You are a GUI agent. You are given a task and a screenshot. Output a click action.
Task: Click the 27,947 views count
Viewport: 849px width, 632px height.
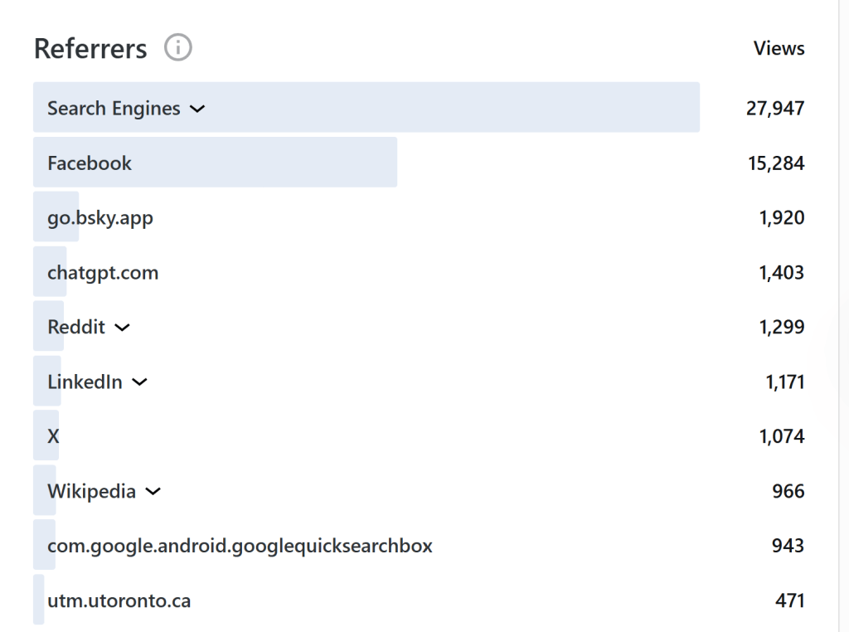(775, 109)
